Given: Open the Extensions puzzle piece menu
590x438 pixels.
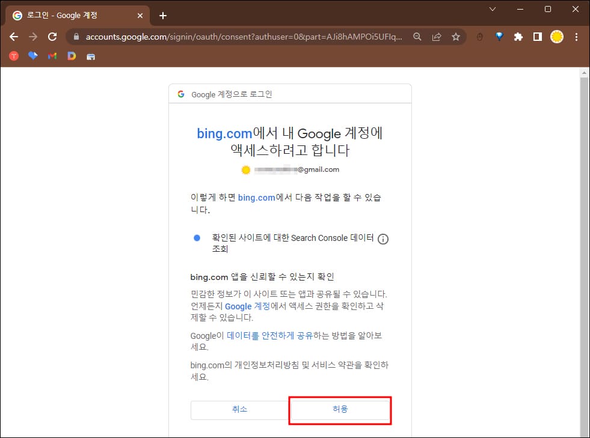Looking at the screenshot, I should (x=518, y=37).
